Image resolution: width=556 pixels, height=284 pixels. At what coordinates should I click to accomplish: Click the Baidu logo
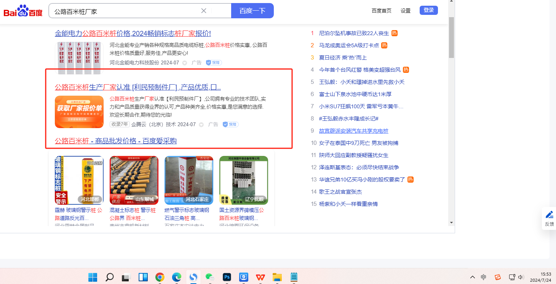[23, 11]
